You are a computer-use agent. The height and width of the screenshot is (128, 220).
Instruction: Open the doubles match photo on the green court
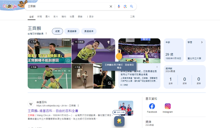(49, 76)
